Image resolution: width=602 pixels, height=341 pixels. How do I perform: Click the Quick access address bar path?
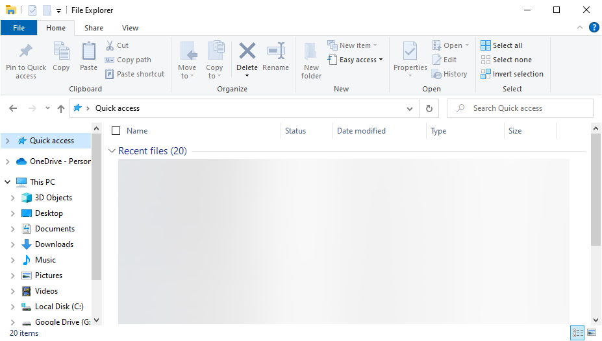[x=118, y=108]
